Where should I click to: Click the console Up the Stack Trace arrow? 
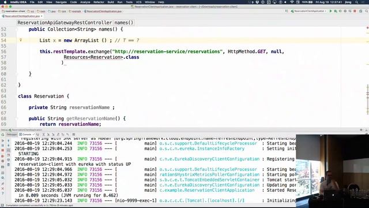coord(9,141)
